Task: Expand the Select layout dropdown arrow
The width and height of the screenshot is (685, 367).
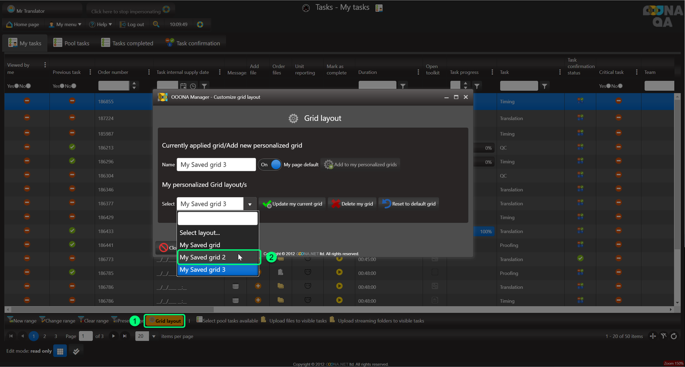Action: tap(249, 204)
